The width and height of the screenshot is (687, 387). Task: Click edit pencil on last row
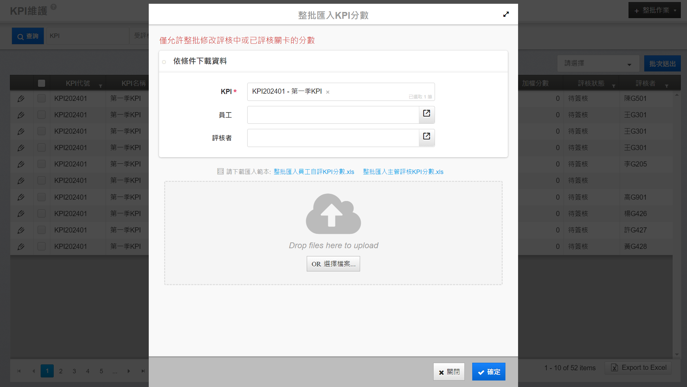coord(21,246)
